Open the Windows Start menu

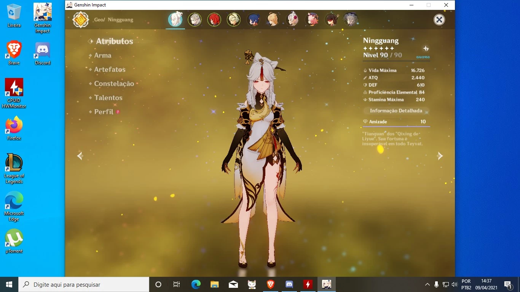click(9, 284)
